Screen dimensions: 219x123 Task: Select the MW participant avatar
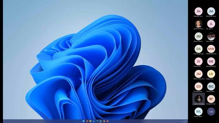point(211,49)
